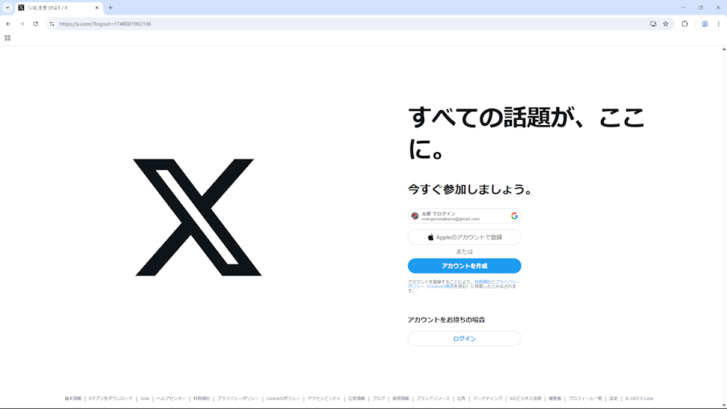Screen dimensions: 727x409
Task: Click the ログイン button
Action: point(464,339)
